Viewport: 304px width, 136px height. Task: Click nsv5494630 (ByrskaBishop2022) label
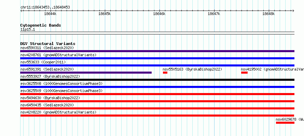click(x=50, y=98)
